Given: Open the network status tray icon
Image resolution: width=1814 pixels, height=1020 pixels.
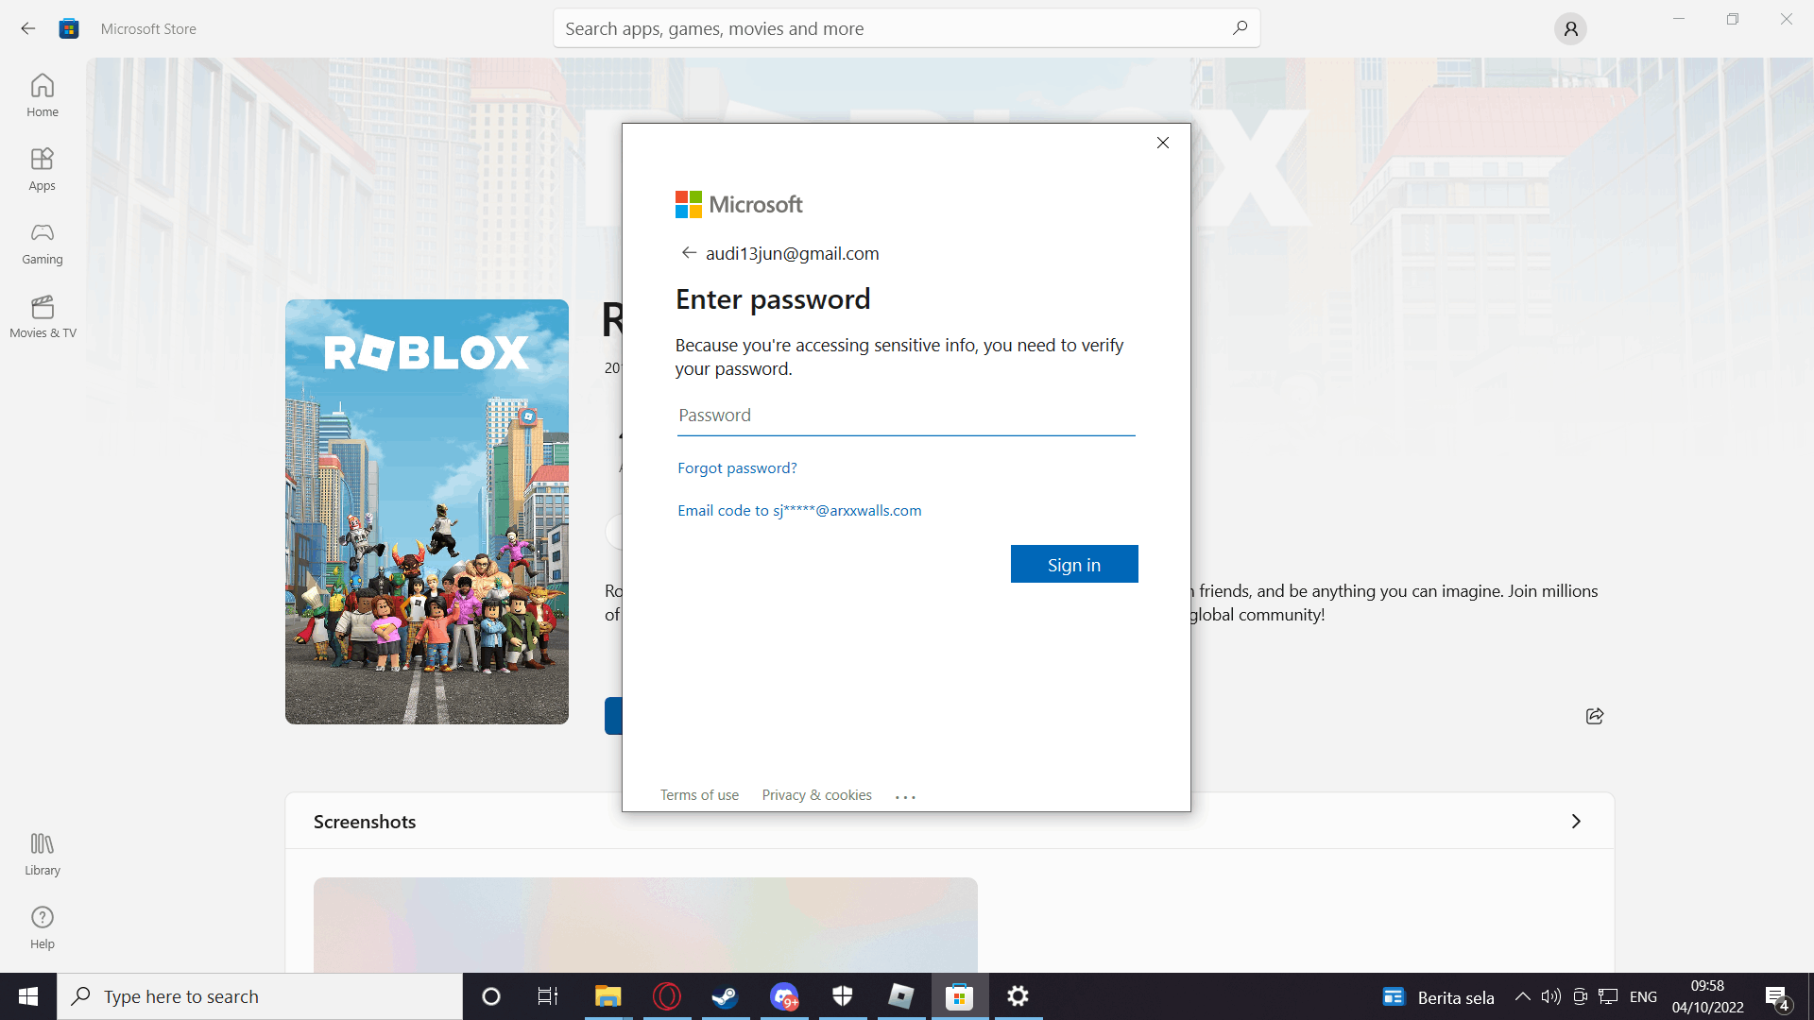Looking at the screenshot, I should pyautogui.click(x=1608, y=996).
